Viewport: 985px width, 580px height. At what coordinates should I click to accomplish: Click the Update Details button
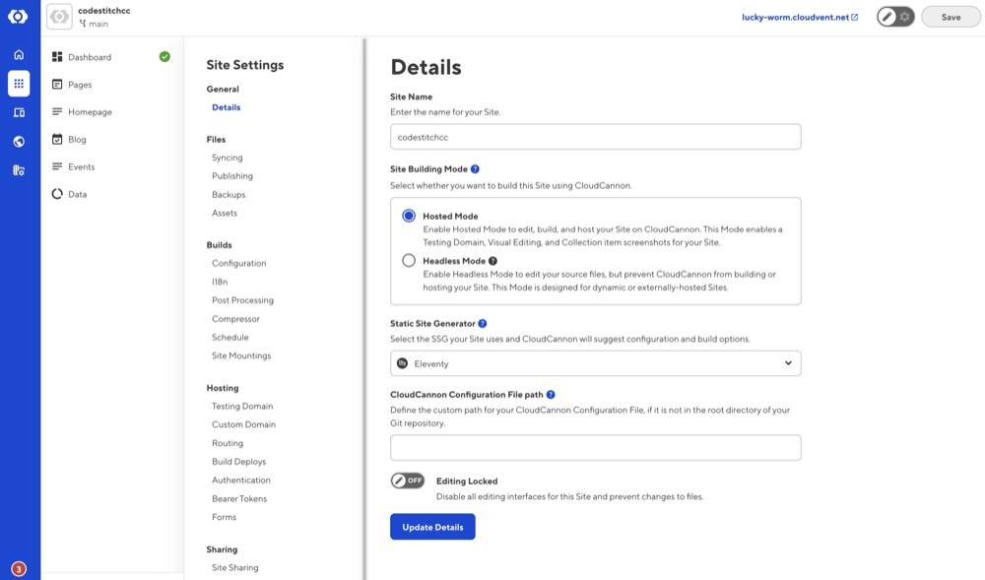pos(431,526)
